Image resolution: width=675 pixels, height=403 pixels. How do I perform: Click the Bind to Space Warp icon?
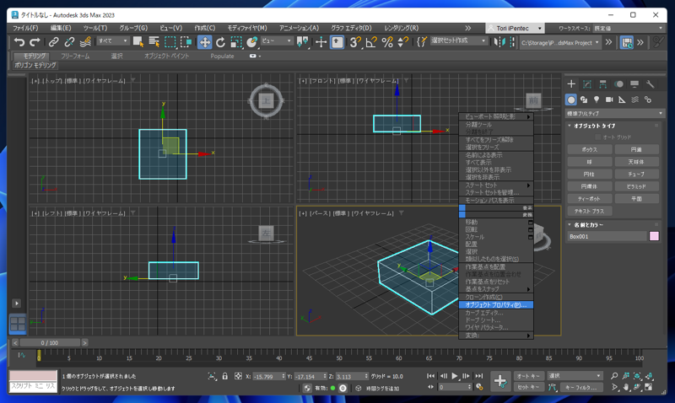85,41
